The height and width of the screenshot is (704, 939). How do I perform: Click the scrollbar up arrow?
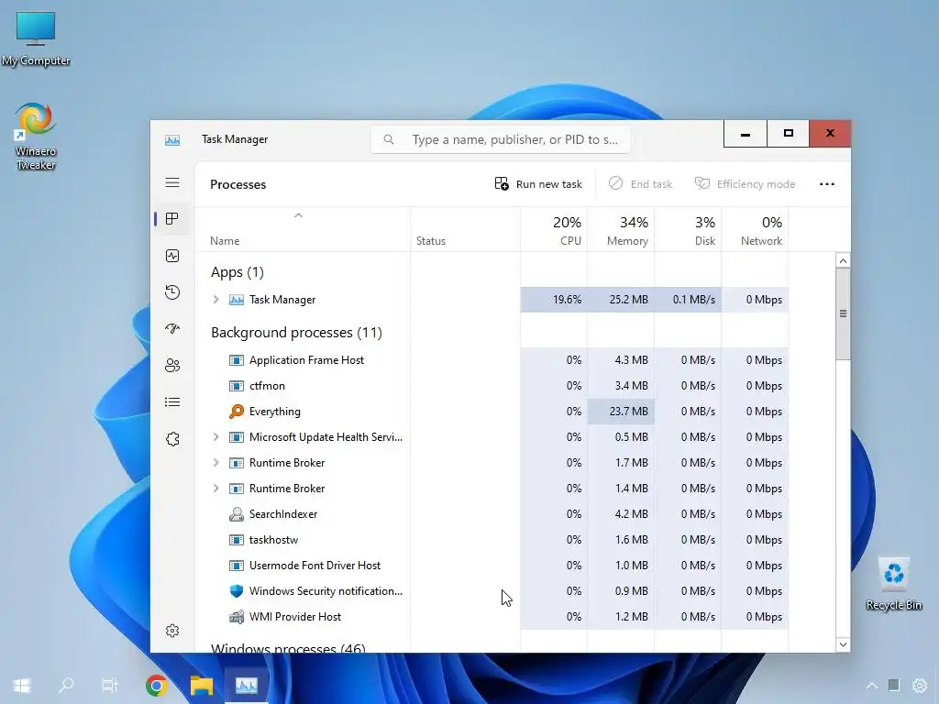[843, 261]
